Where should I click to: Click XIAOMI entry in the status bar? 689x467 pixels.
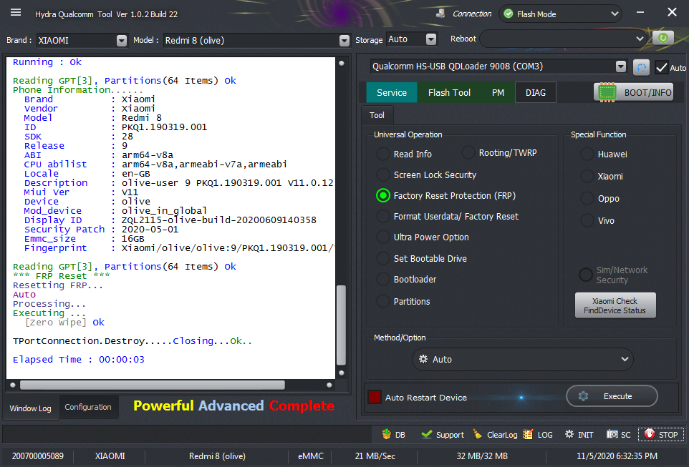pyautogui.click(x=110, y=456)
